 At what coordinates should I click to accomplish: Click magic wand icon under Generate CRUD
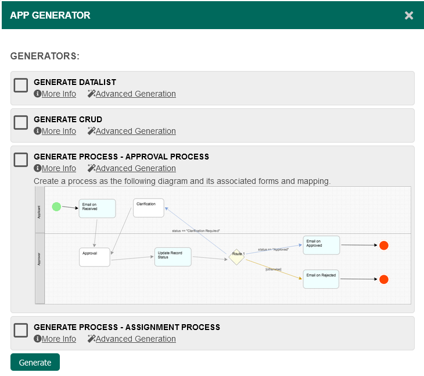click(91, 131)
